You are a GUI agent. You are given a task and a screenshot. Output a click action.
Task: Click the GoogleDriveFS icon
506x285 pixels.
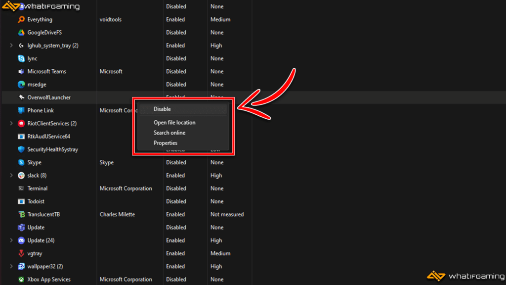[x=21, y=33]
